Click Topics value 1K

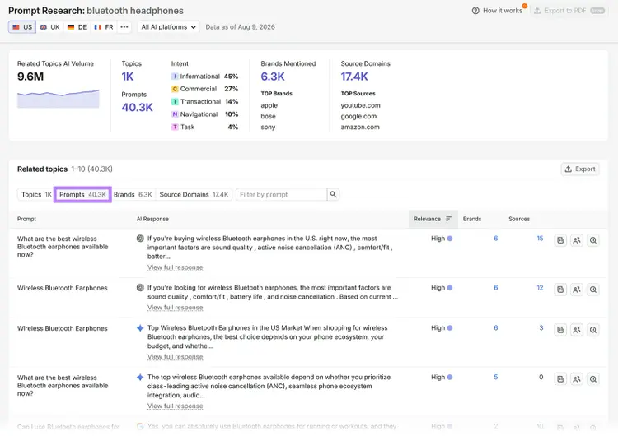pyautogui.click(x=127, y=77)
